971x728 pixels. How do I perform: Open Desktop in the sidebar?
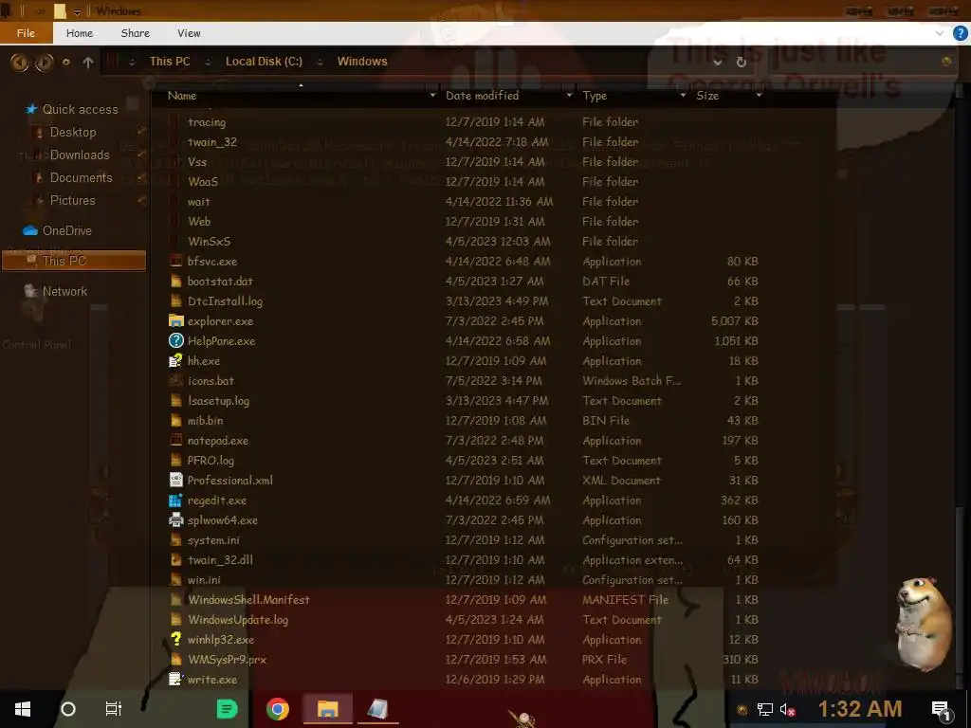pyautogui.click(x=73, y=133)
